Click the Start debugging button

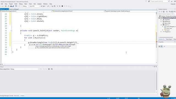tap(43, 6)
